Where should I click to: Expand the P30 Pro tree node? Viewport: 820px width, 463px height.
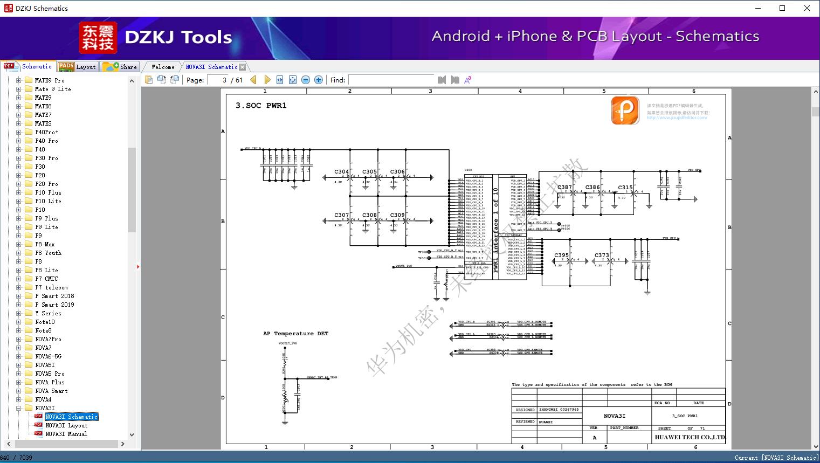tap(19, 158)
